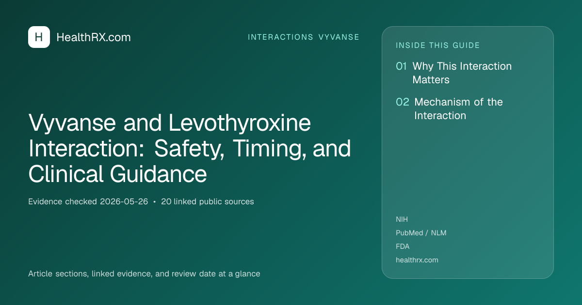Click the FDA source entry
582x305 pixels.
[x=403, y=246]
